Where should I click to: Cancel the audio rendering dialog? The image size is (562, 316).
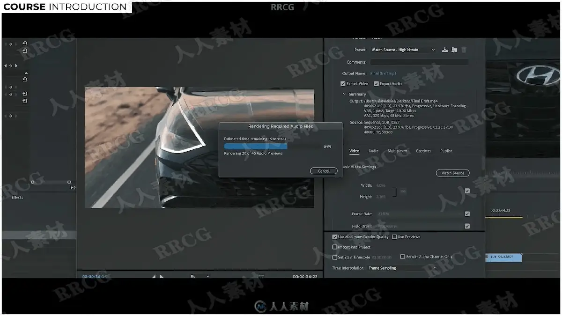click(324, 171)
